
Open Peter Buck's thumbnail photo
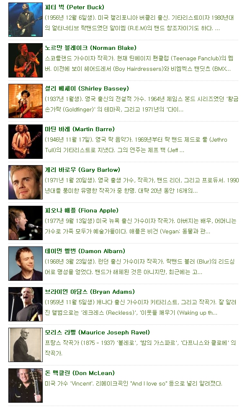(x=26, y=20)
